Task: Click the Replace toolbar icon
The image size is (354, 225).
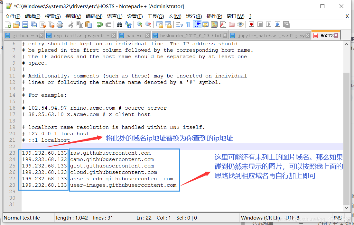Action: click(128, 24)
